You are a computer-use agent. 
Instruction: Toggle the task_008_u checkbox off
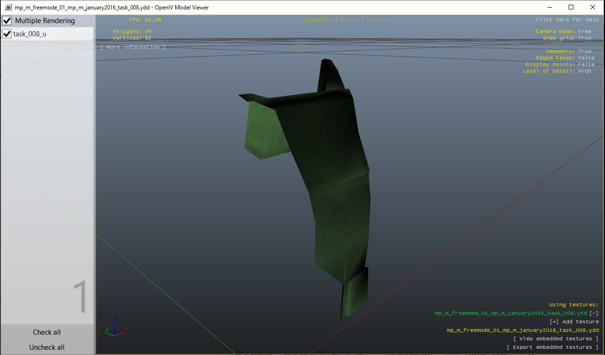(x=7, y=34)
